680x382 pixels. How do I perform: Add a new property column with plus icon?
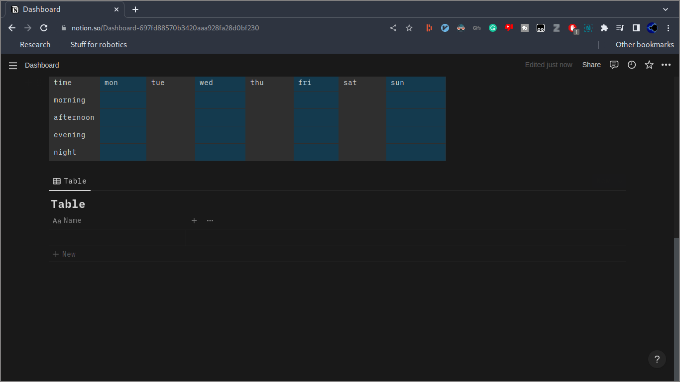[x=194, y=220]
